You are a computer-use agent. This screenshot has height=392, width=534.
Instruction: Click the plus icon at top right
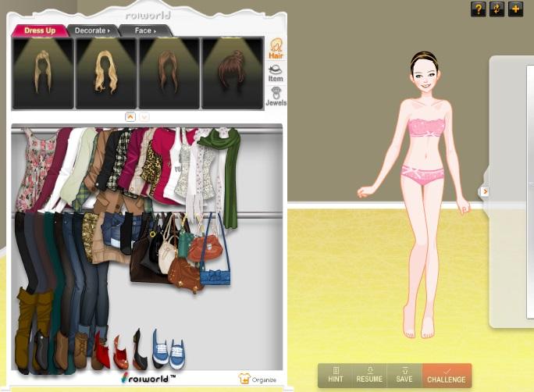515,9
